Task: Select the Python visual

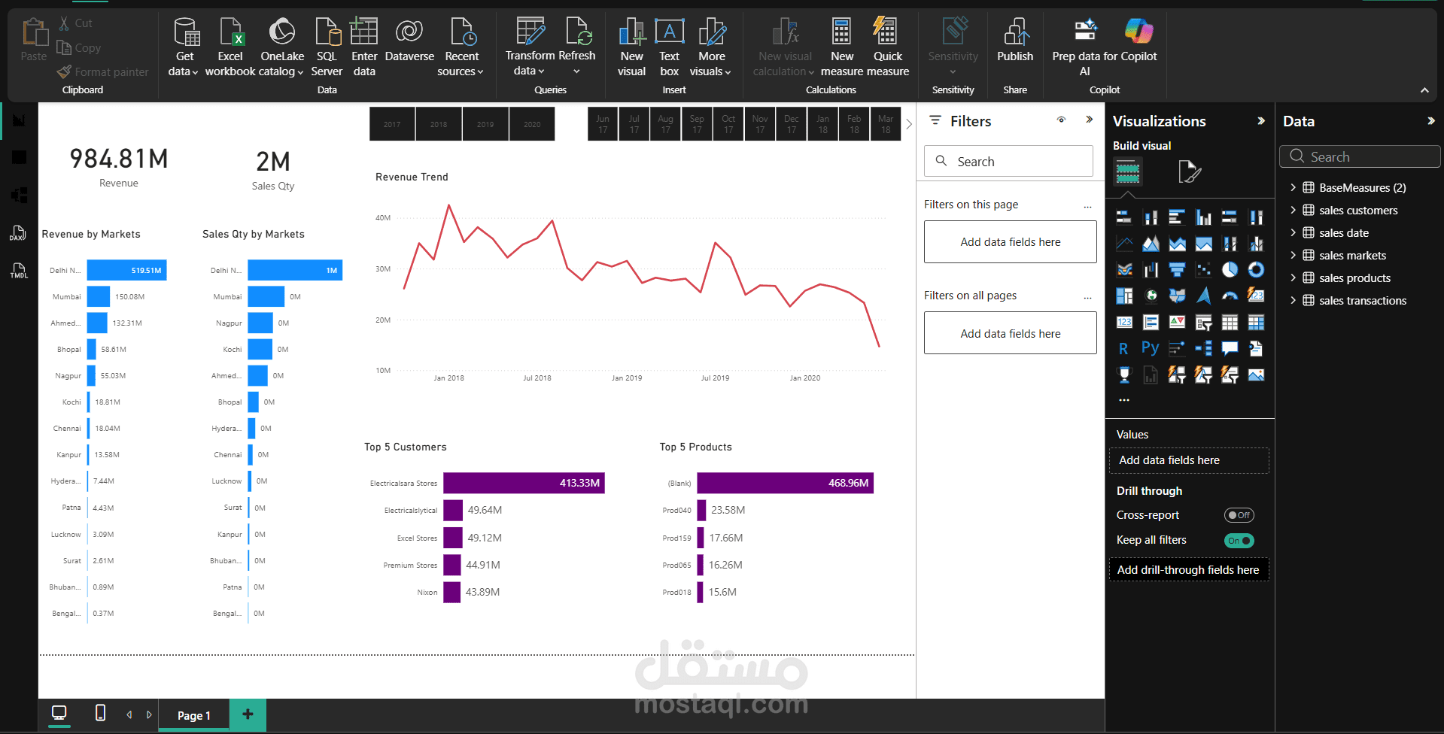Action: (x=1150, y=348)
